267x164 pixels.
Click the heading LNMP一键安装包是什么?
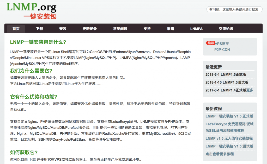[38, 42]
